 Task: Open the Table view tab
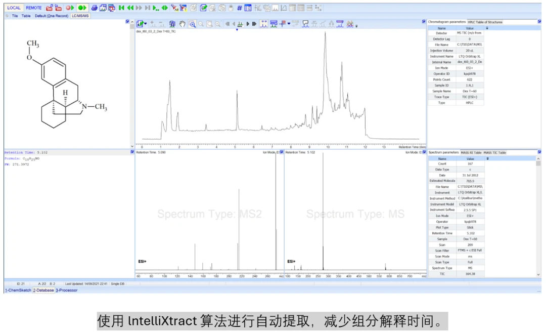tap(26, 16)
